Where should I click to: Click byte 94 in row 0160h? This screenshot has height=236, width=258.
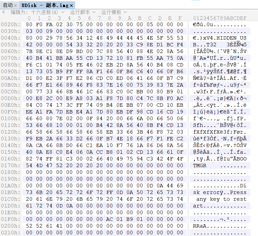140,159
